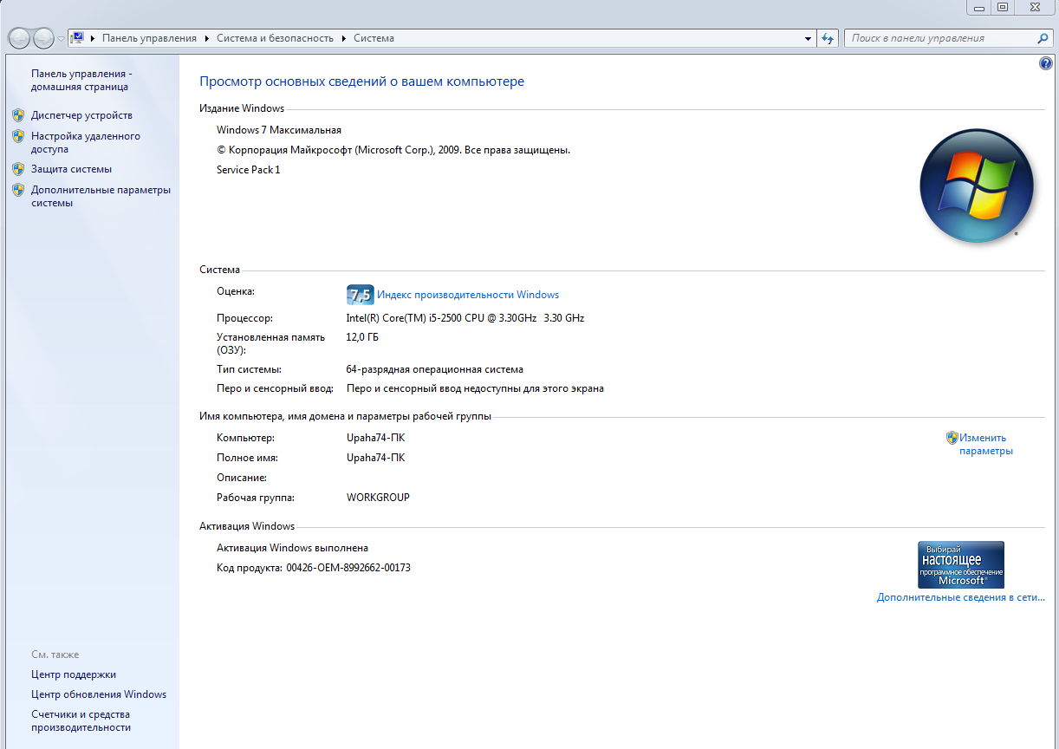Open 'Дополнительные параметры системы' link

tap(101, 196)
